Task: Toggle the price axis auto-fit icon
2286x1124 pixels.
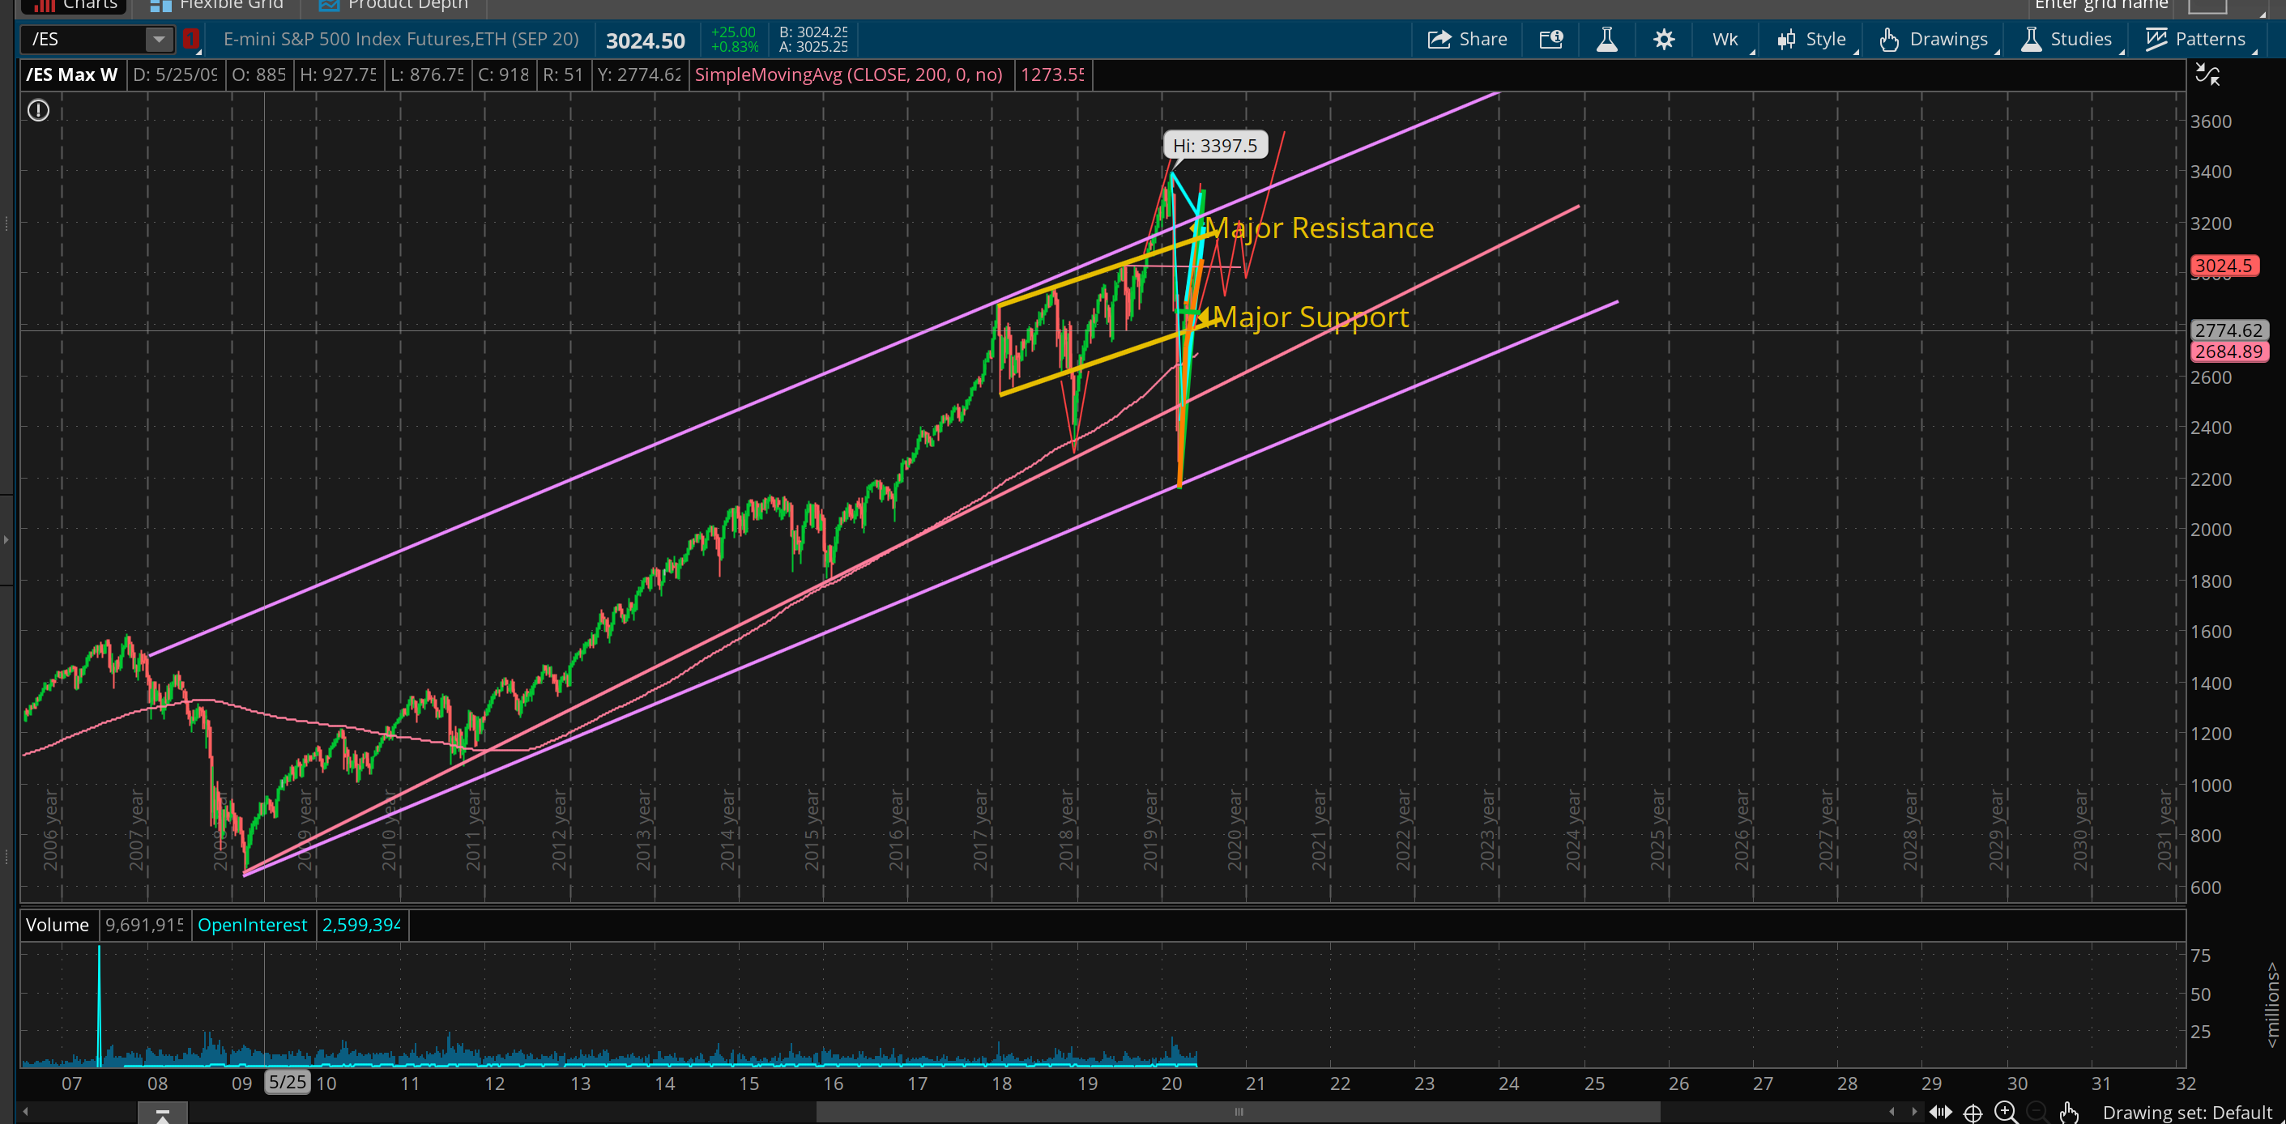Action: (2207, 75)
